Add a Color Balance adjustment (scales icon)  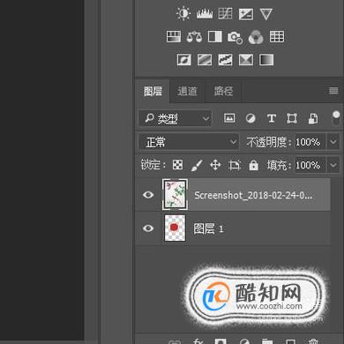coord(194,37)
